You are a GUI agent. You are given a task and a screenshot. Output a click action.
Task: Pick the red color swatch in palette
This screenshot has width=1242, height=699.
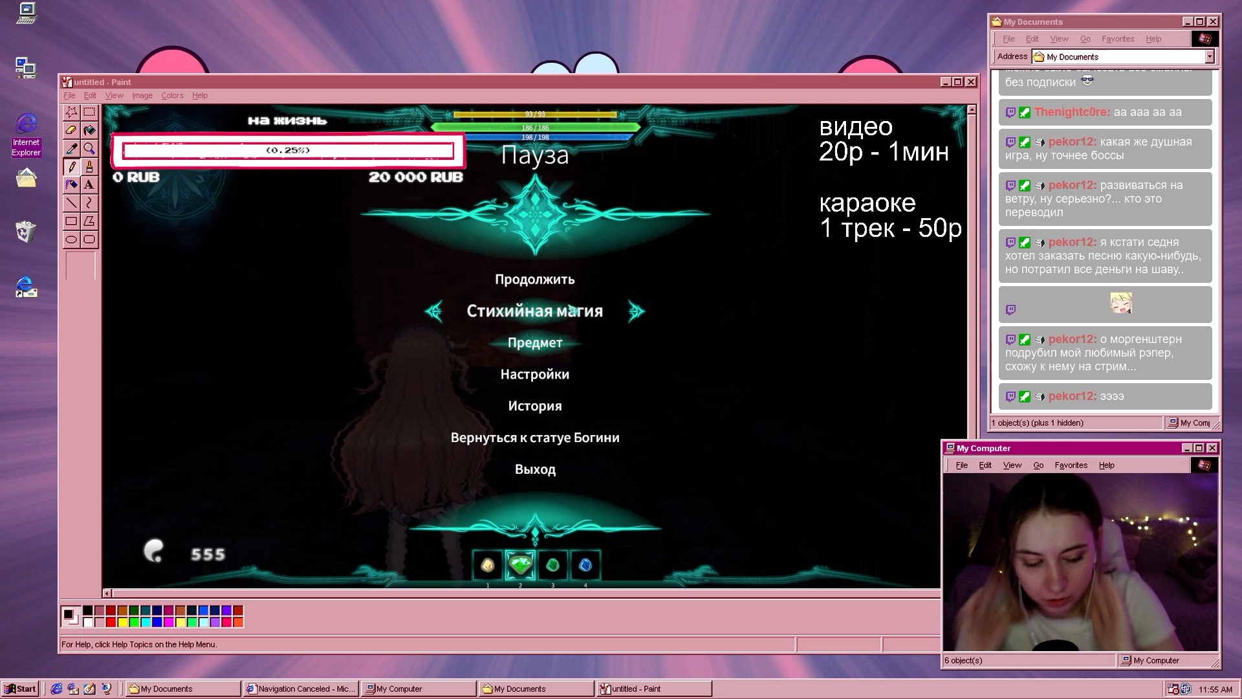tap(111, 622)
